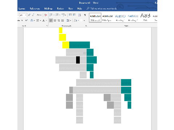174x130 pixels.
Task: Open the View ribbon tab
Action: (x=71, y=9)
